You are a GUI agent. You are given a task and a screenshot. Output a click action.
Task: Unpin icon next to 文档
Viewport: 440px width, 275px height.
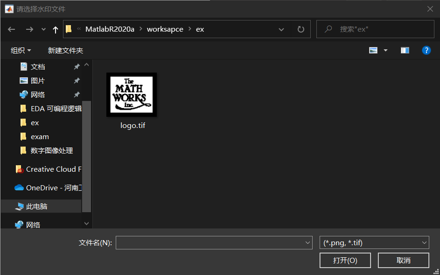(77, 67)
